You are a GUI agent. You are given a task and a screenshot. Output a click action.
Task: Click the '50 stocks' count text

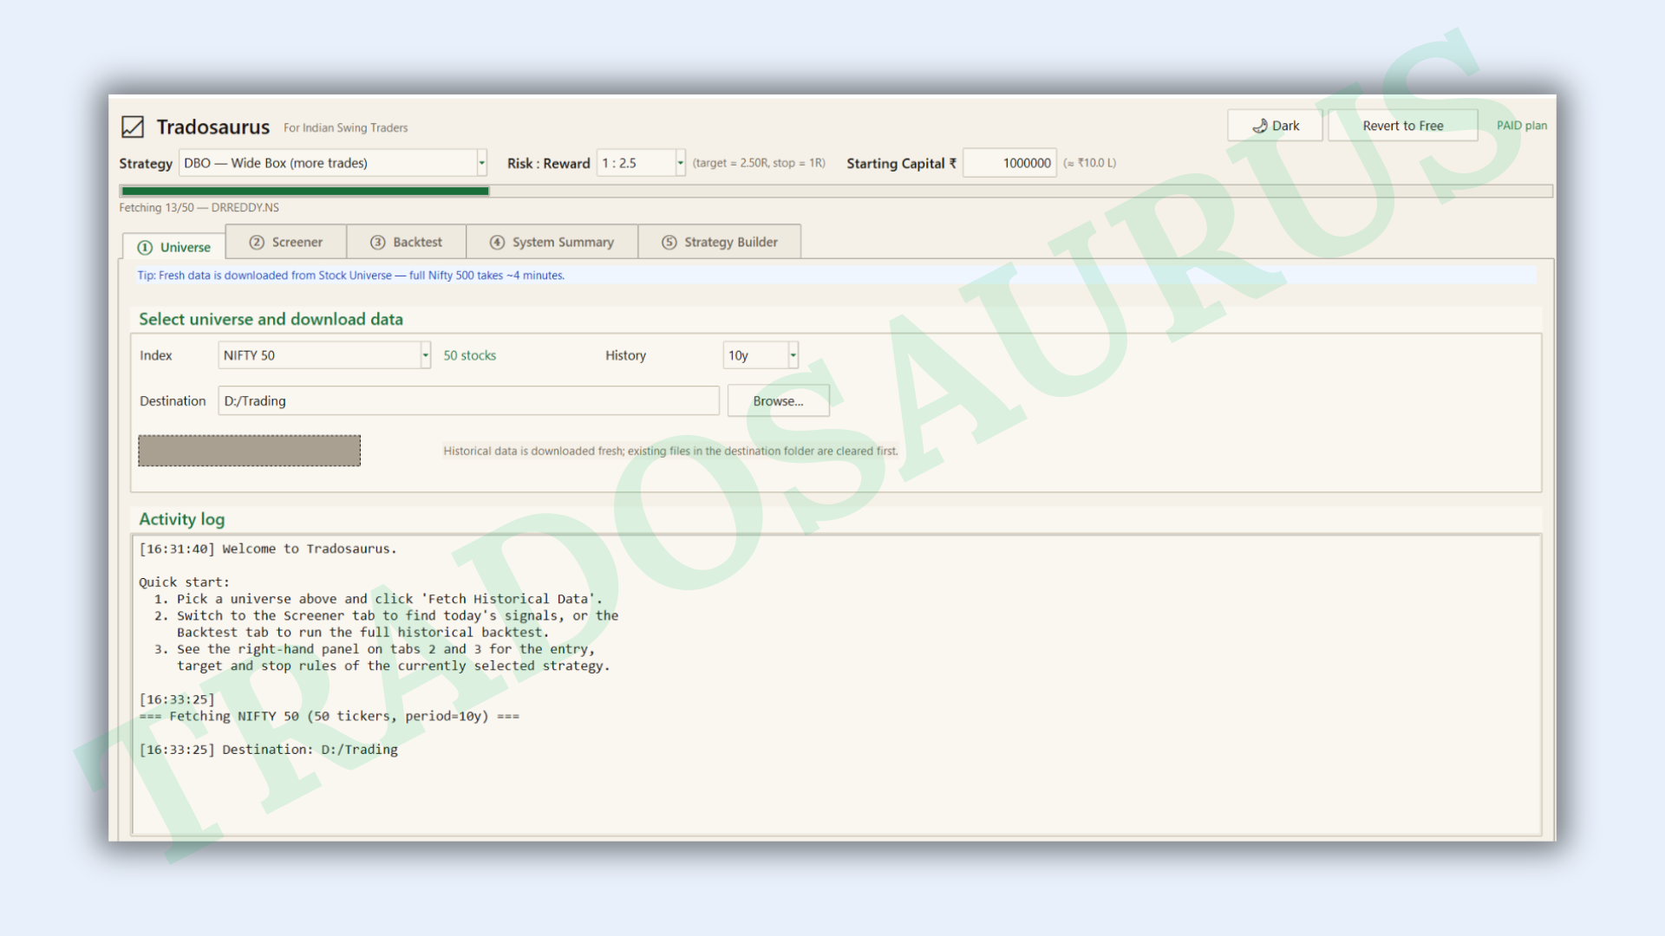(x=469, y=355)
